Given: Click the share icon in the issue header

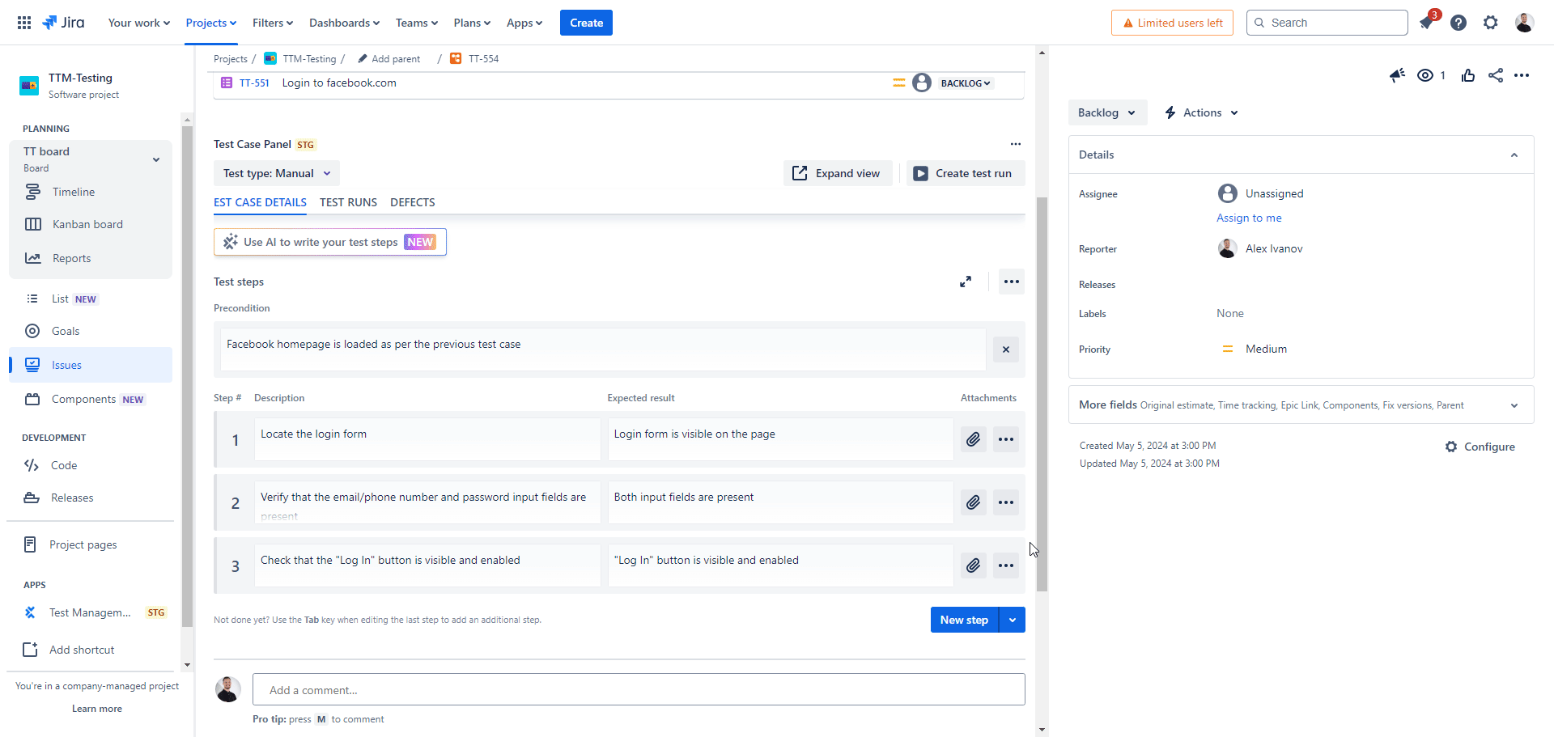Looking at the screenshot, I should point(1496,75).
